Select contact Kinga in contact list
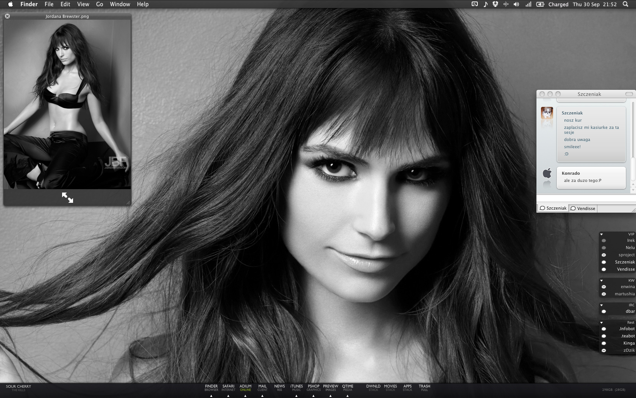636x398 pixels. (617, 343)
